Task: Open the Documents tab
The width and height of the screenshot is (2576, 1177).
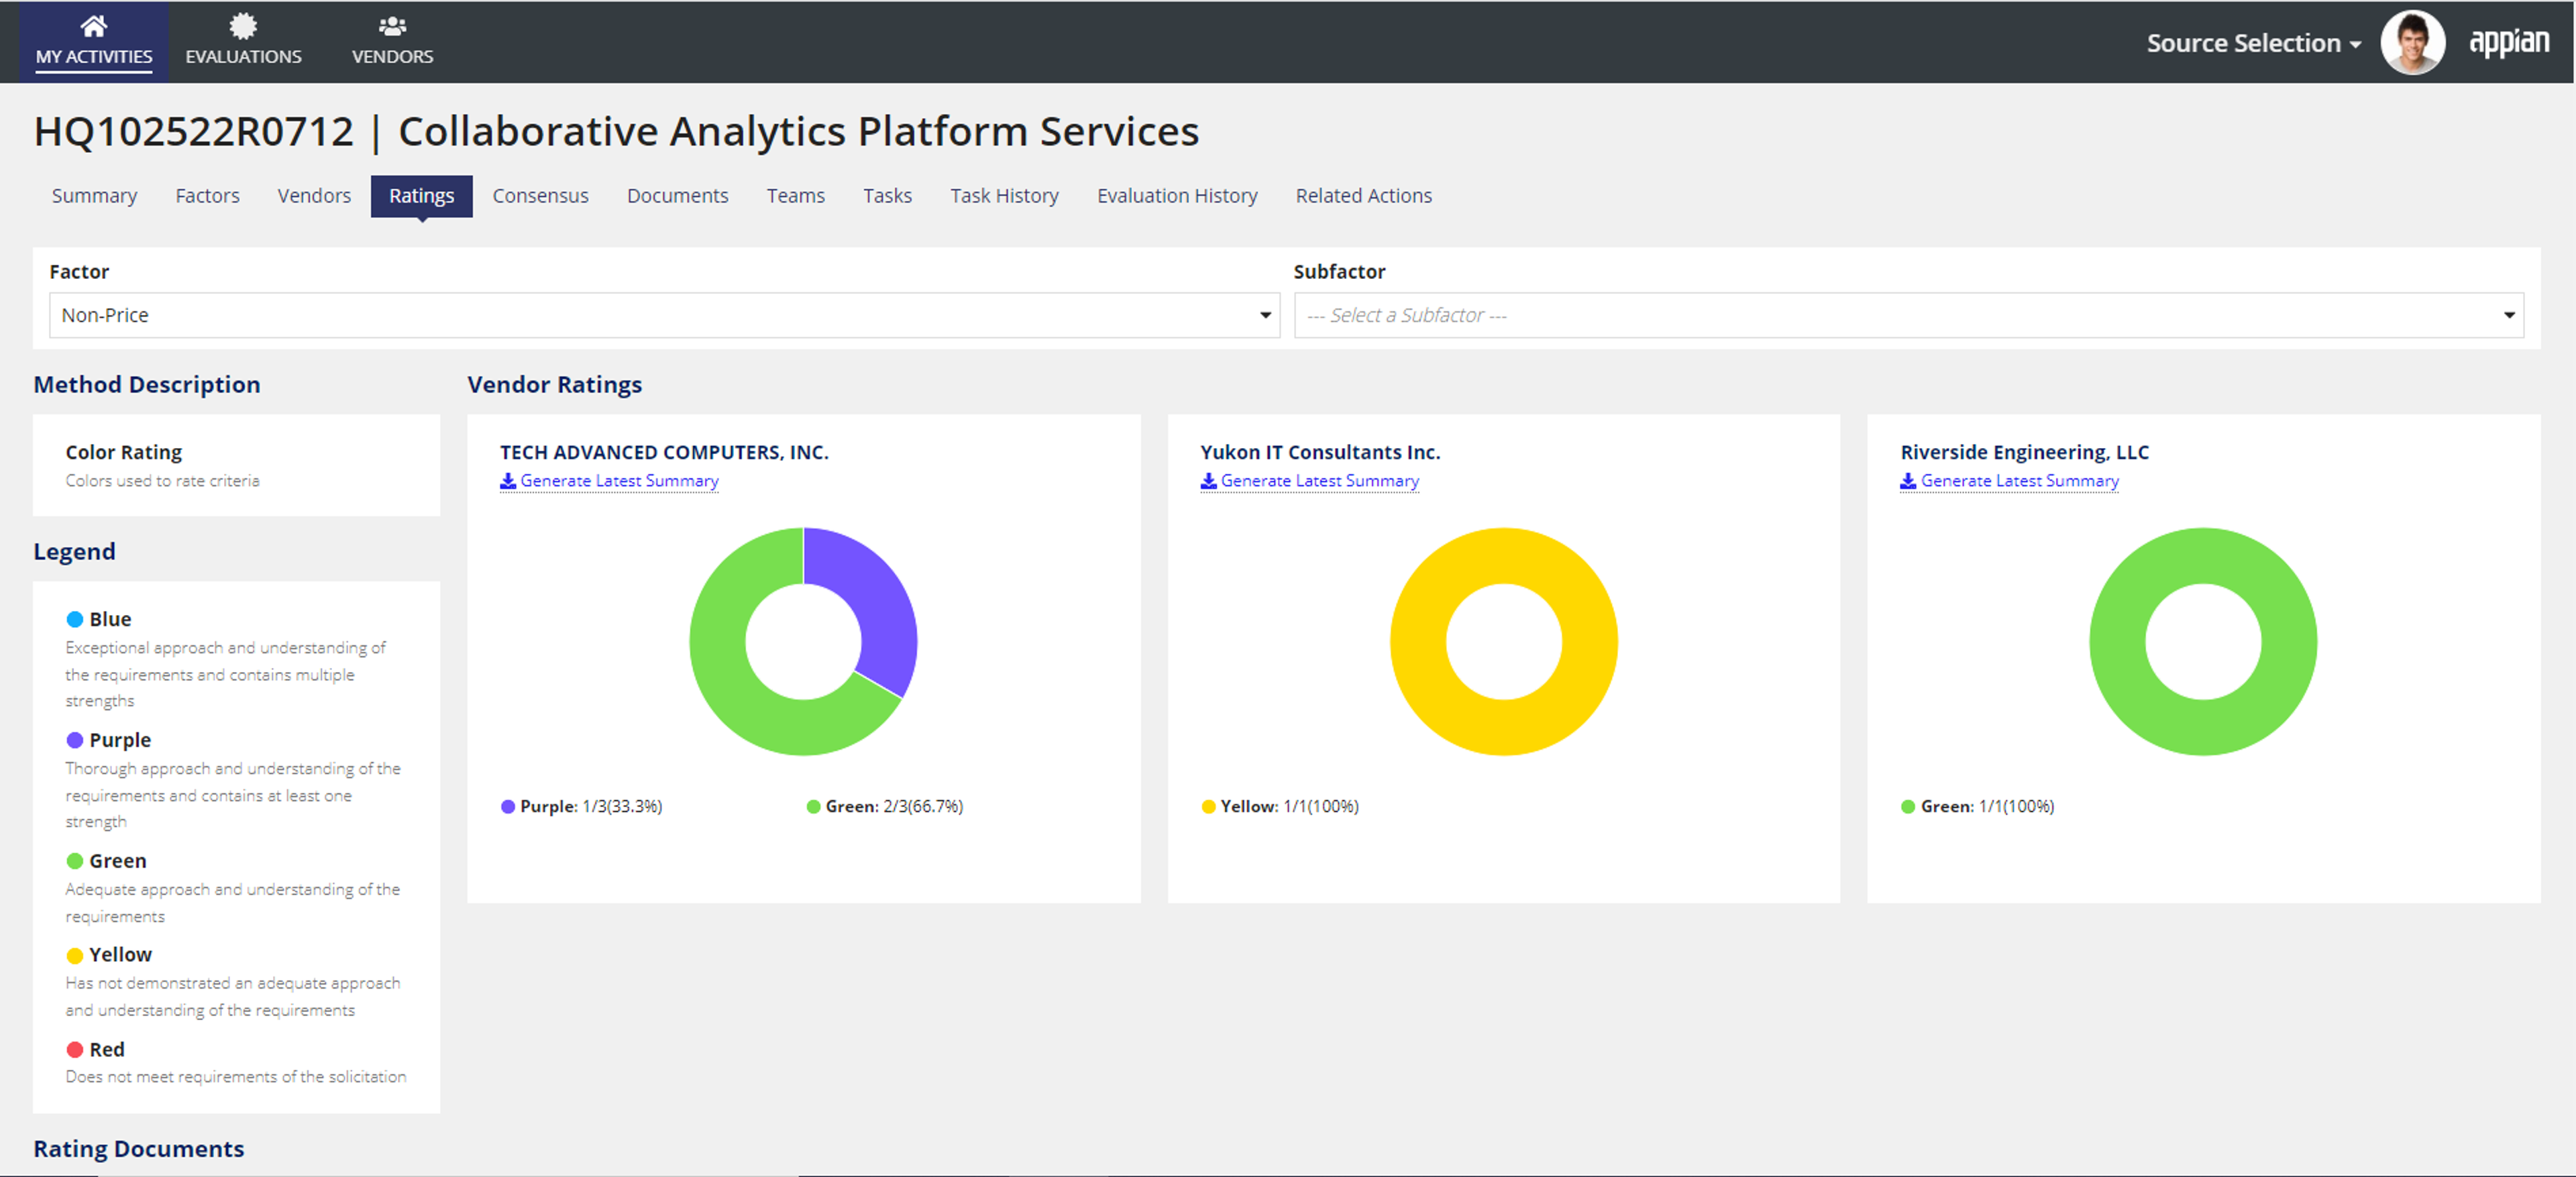Action: coord(677,196)
